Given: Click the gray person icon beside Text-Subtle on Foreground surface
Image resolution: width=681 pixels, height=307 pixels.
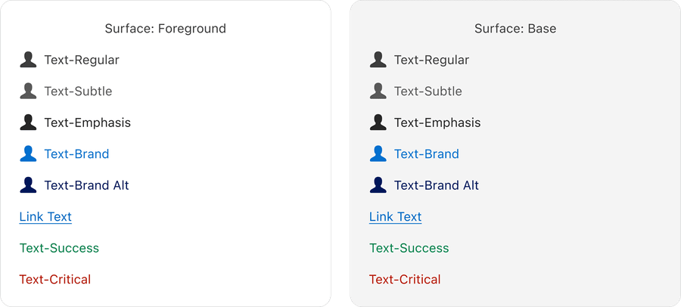Looking at the screenshot, I should 28,91.
